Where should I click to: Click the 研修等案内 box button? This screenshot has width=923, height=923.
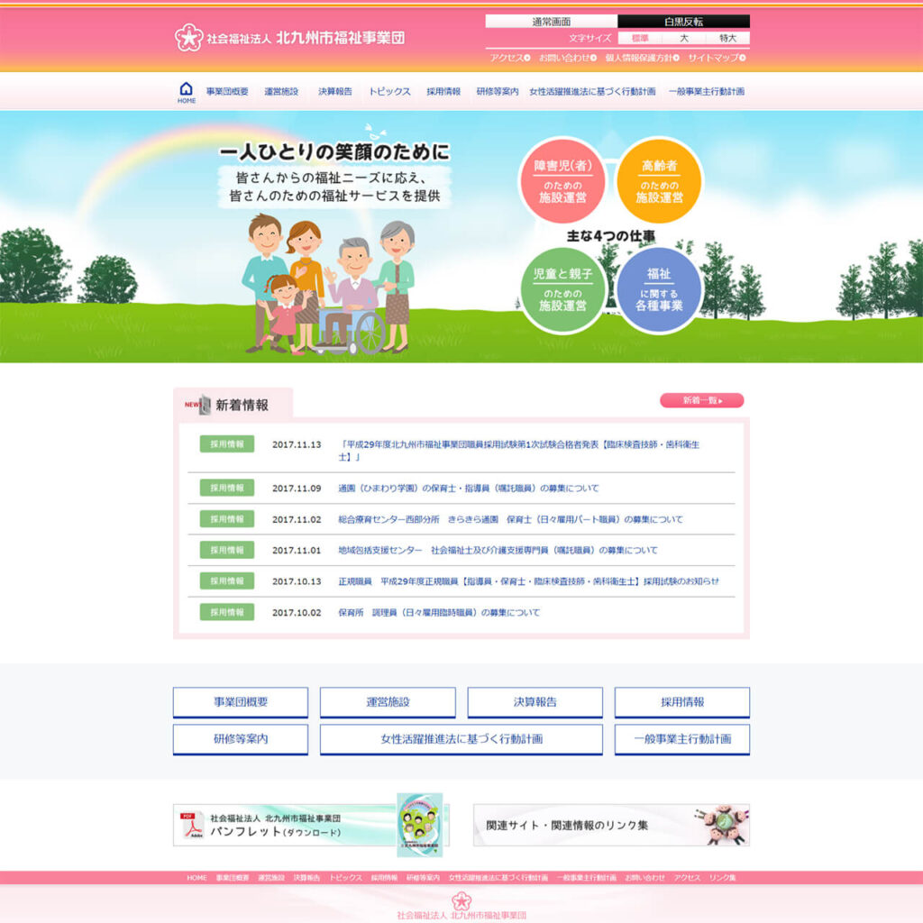[x=240, y=739]
